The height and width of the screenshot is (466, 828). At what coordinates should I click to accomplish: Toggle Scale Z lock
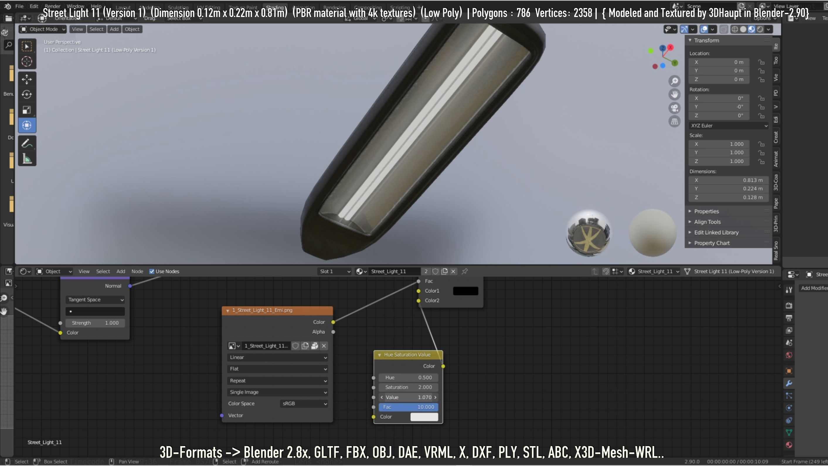point(761,161)
